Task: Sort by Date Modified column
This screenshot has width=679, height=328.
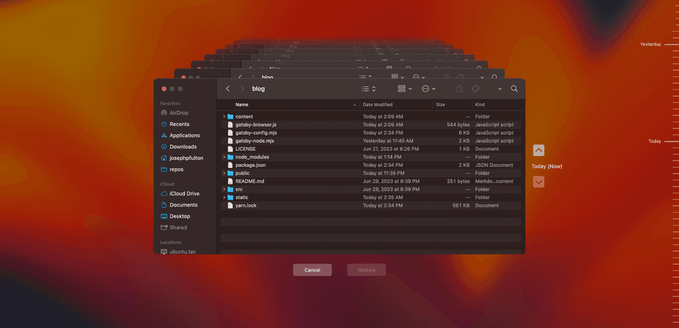Action: coord(378,105)
